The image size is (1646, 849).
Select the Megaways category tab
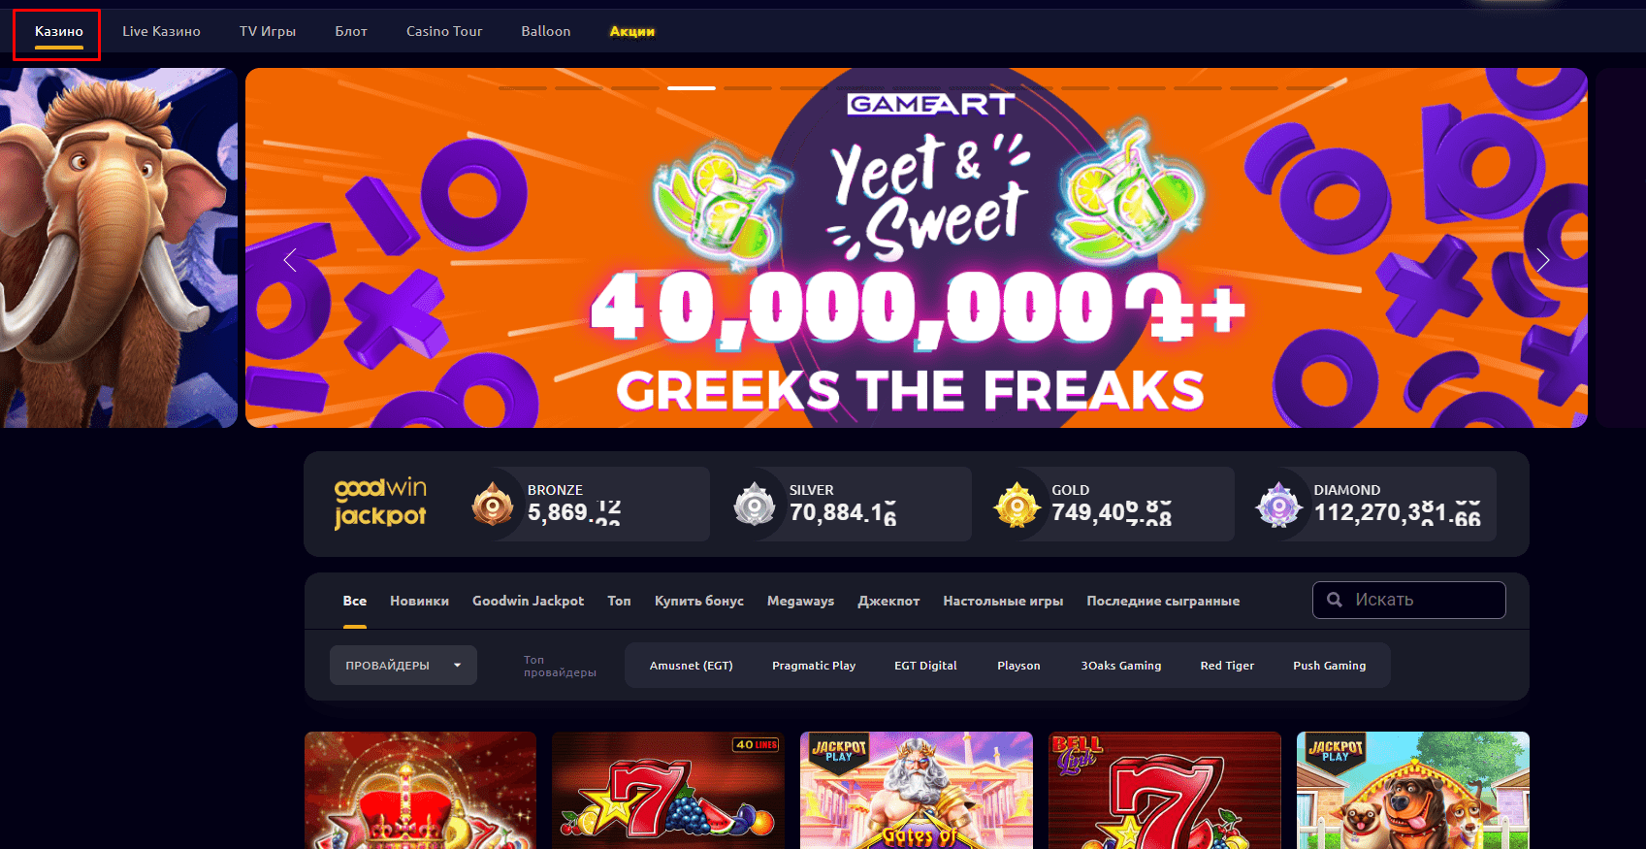coord(800,601)
